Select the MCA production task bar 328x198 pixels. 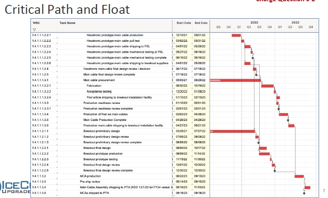(x=299, y=176)
